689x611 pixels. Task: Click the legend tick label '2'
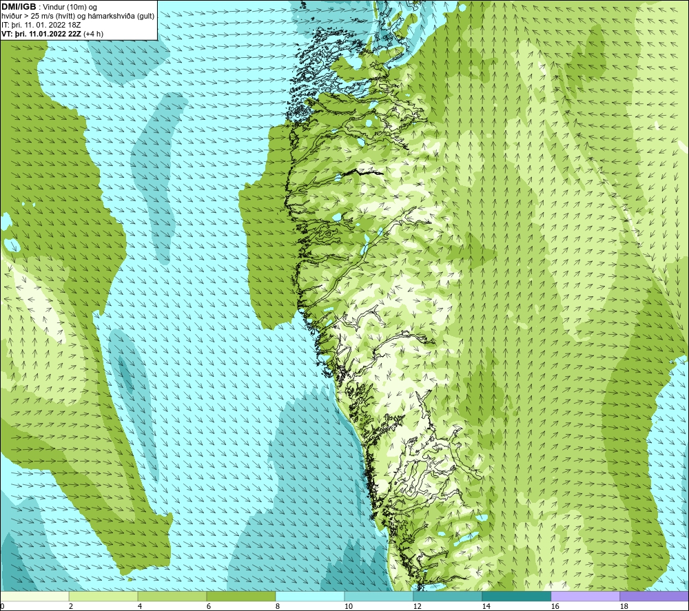point(71,607)
